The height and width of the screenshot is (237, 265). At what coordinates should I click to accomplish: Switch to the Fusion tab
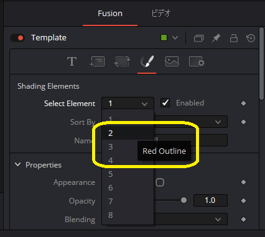pyautogui.click(x=110, y=14)
